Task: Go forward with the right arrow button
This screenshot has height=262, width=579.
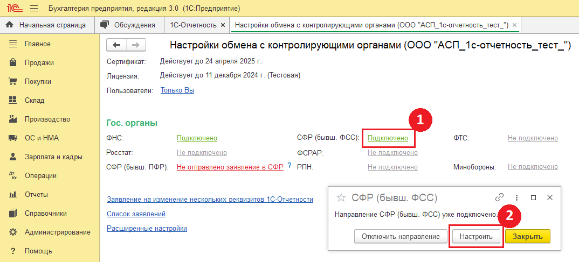Action: click(136, 45)
